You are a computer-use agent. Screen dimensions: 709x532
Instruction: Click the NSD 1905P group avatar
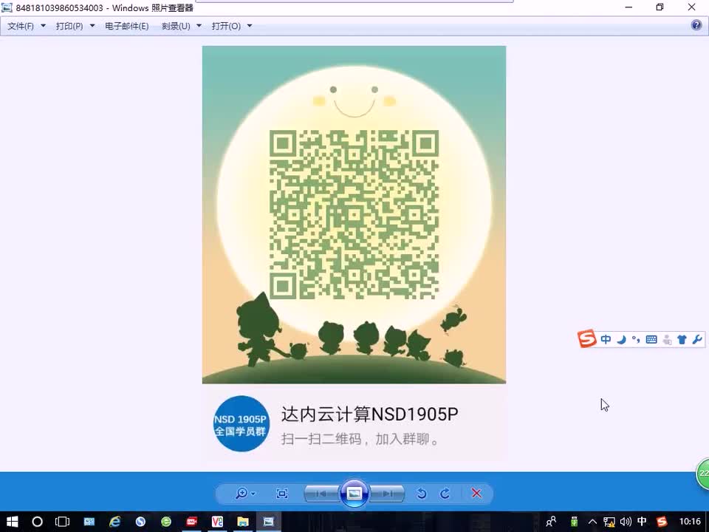[x=242, y=424]
